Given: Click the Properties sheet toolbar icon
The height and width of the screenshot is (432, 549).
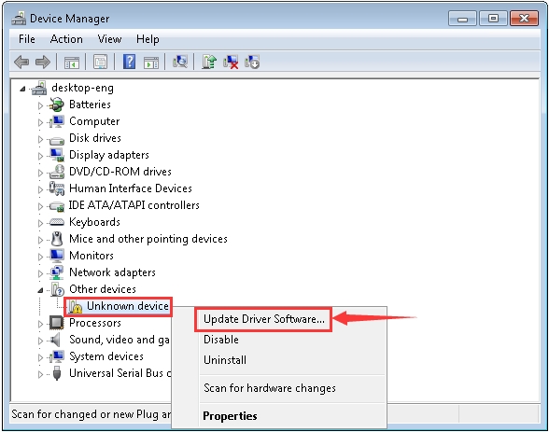Looking at the screenshot, I should coord(101,62).
